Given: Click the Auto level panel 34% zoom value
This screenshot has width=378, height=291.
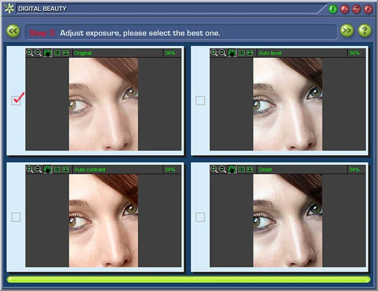Looking at the screenshot, I should 354,53.
